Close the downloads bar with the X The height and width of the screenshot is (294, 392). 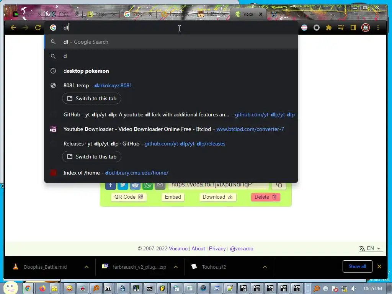379,266
